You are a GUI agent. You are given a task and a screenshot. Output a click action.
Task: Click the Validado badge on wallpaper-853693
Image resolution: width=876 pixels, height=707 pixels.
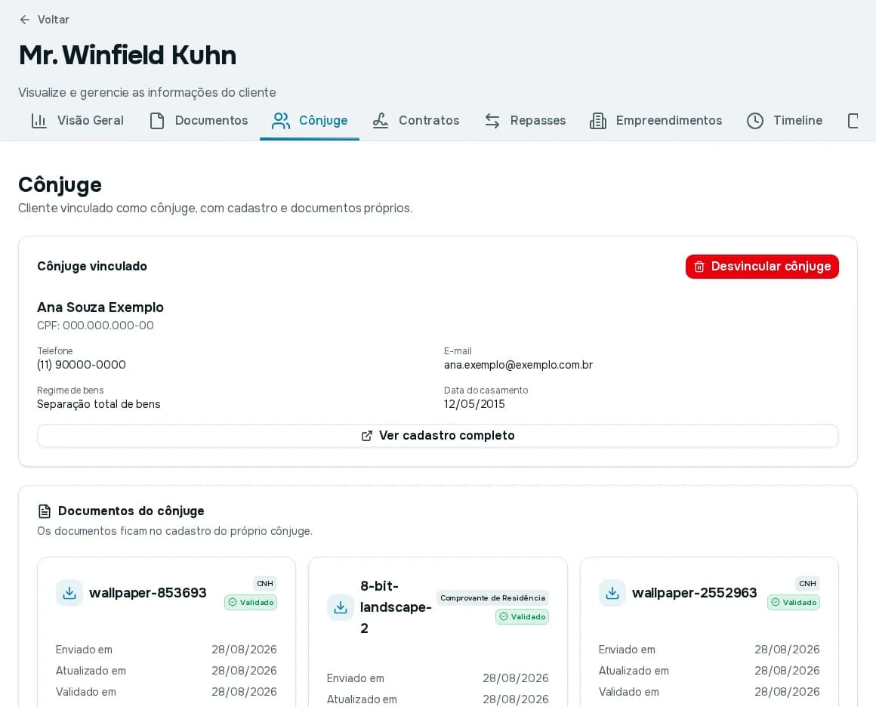251,603
